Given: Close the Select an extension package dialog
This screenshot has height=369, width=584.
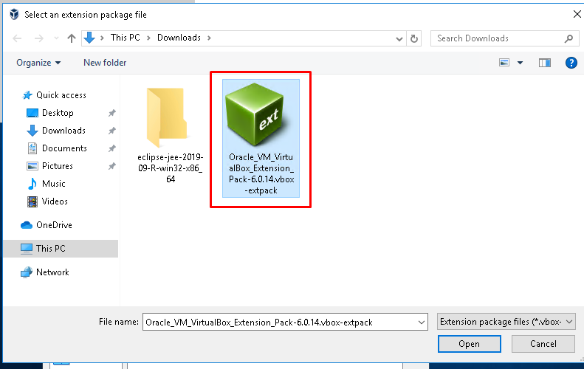Looking at the screenshot, I should tap(577, 14).
